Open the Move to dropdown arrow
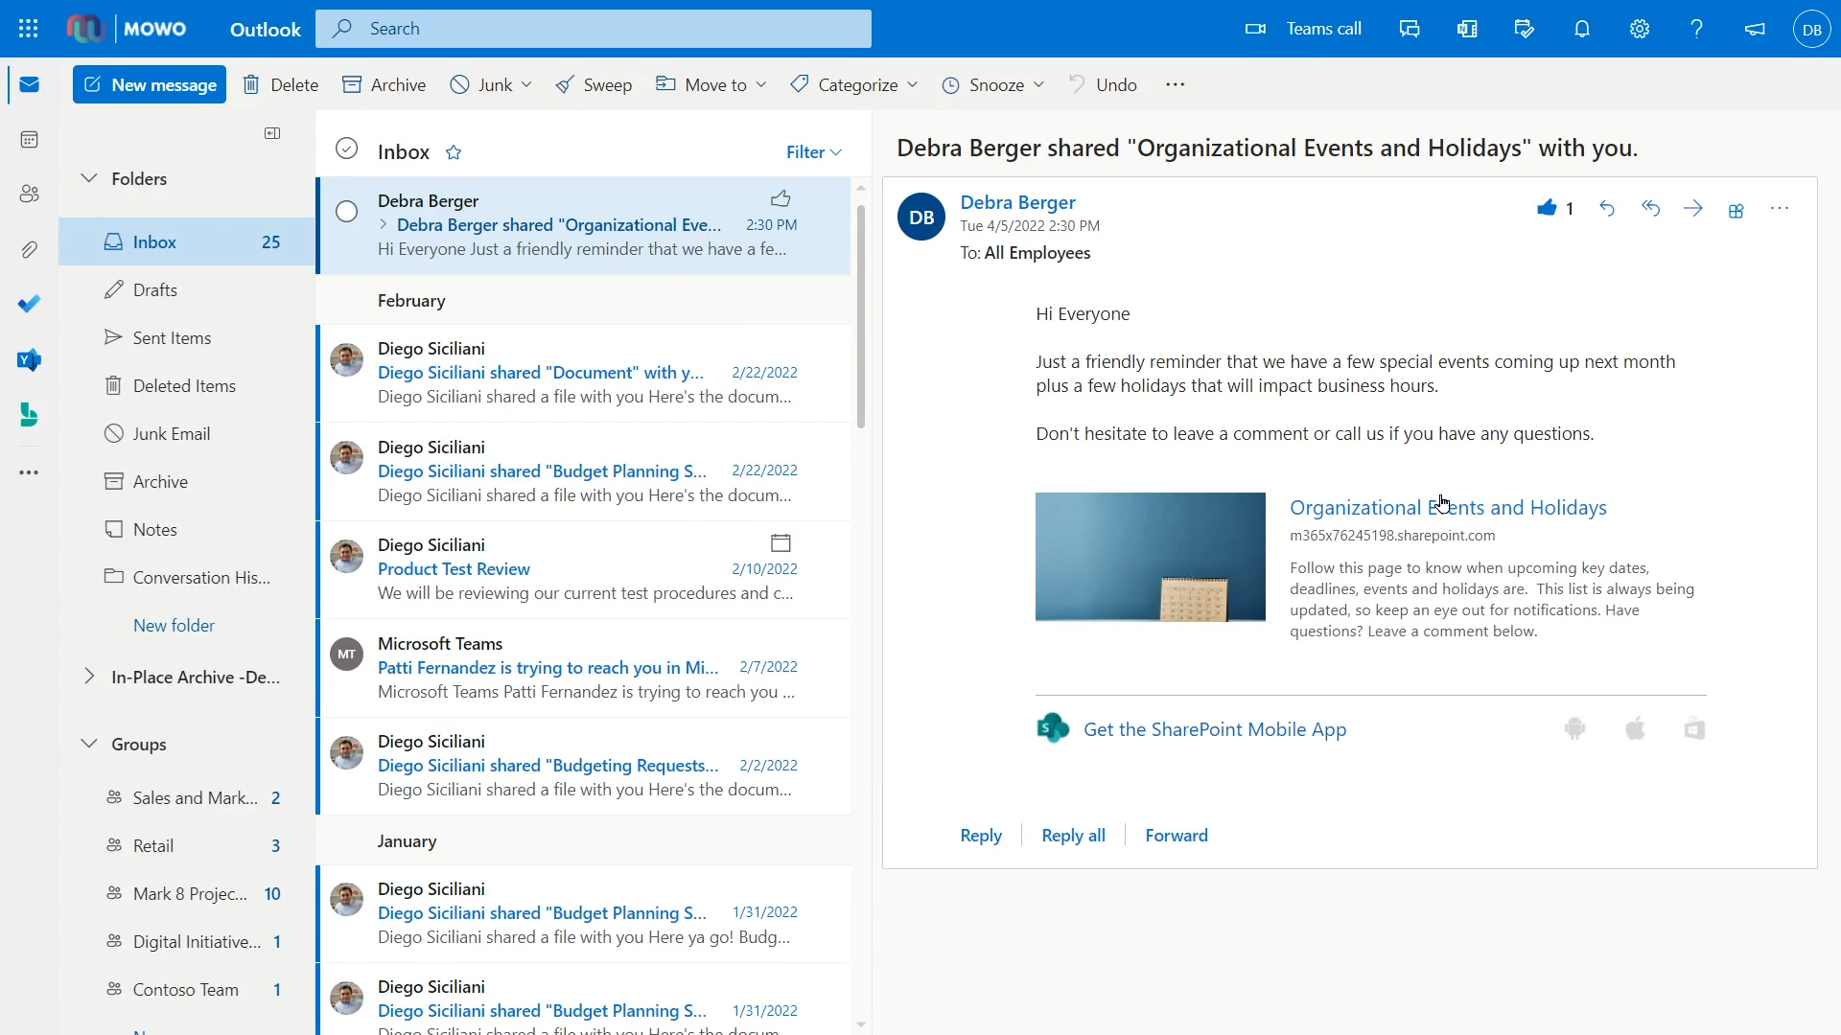 pos(761,84)
